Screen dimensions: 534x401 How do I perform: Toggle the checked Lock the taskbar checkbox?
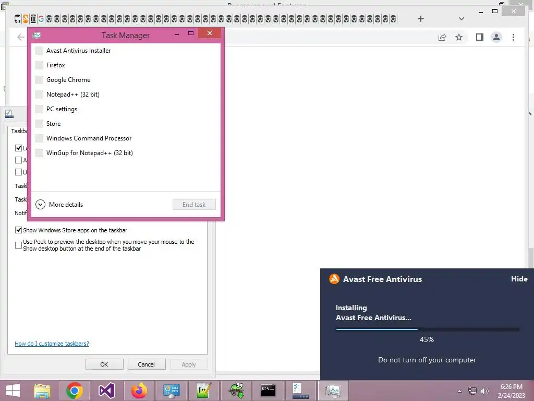[x=18, y=148]
